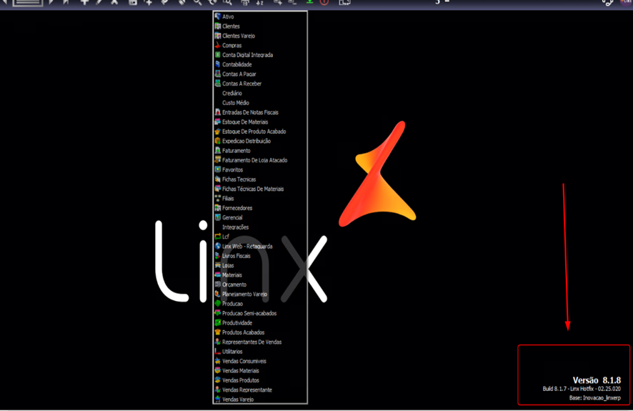Open Contas A Pagar

(x=239, y=74)
